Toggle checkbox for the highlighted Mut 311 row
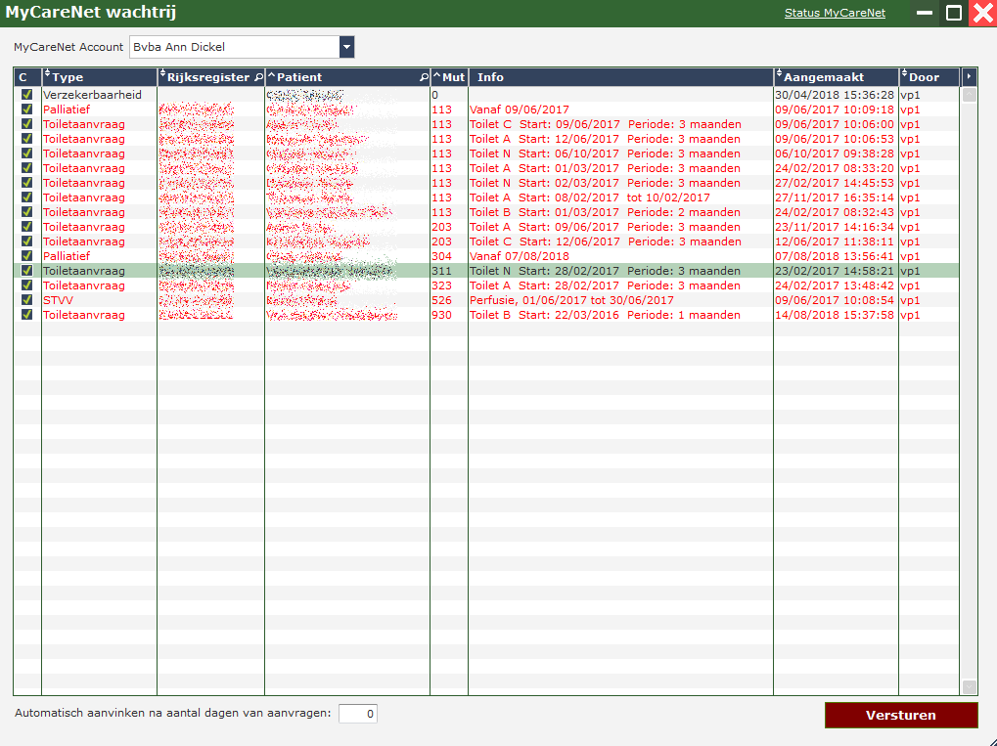Image resolution: width=997 pixels, height=746 pixels. pyautogui.click(x=26, y=270)
